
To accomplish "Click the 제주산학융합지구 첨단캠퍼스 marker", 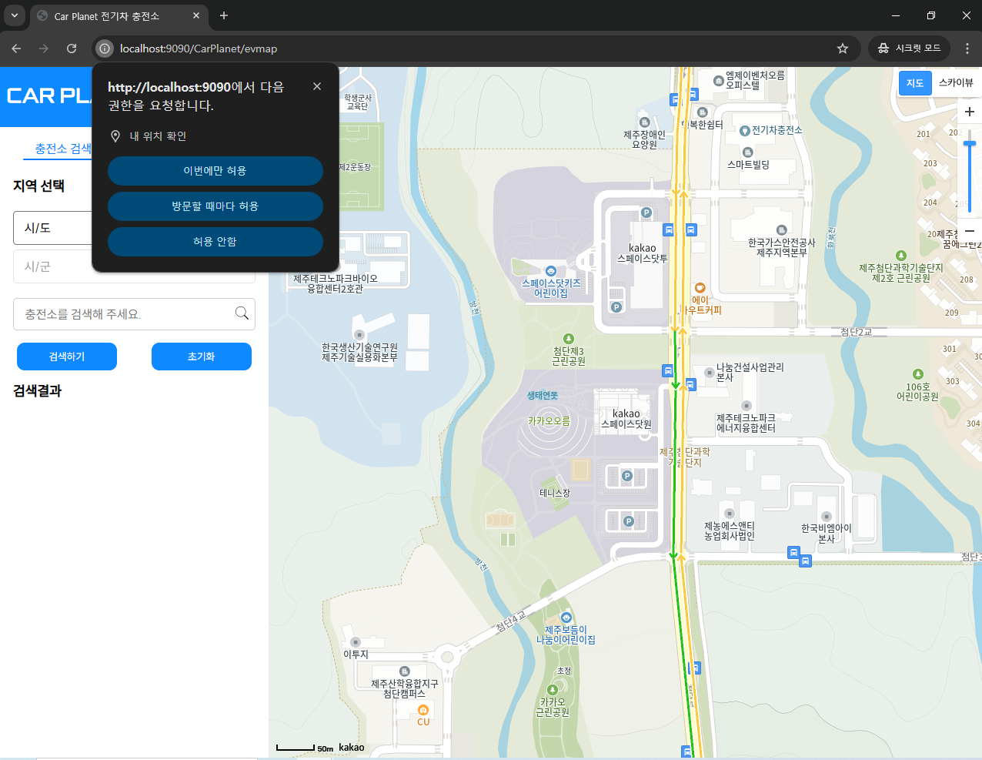I will click(404, 671).
